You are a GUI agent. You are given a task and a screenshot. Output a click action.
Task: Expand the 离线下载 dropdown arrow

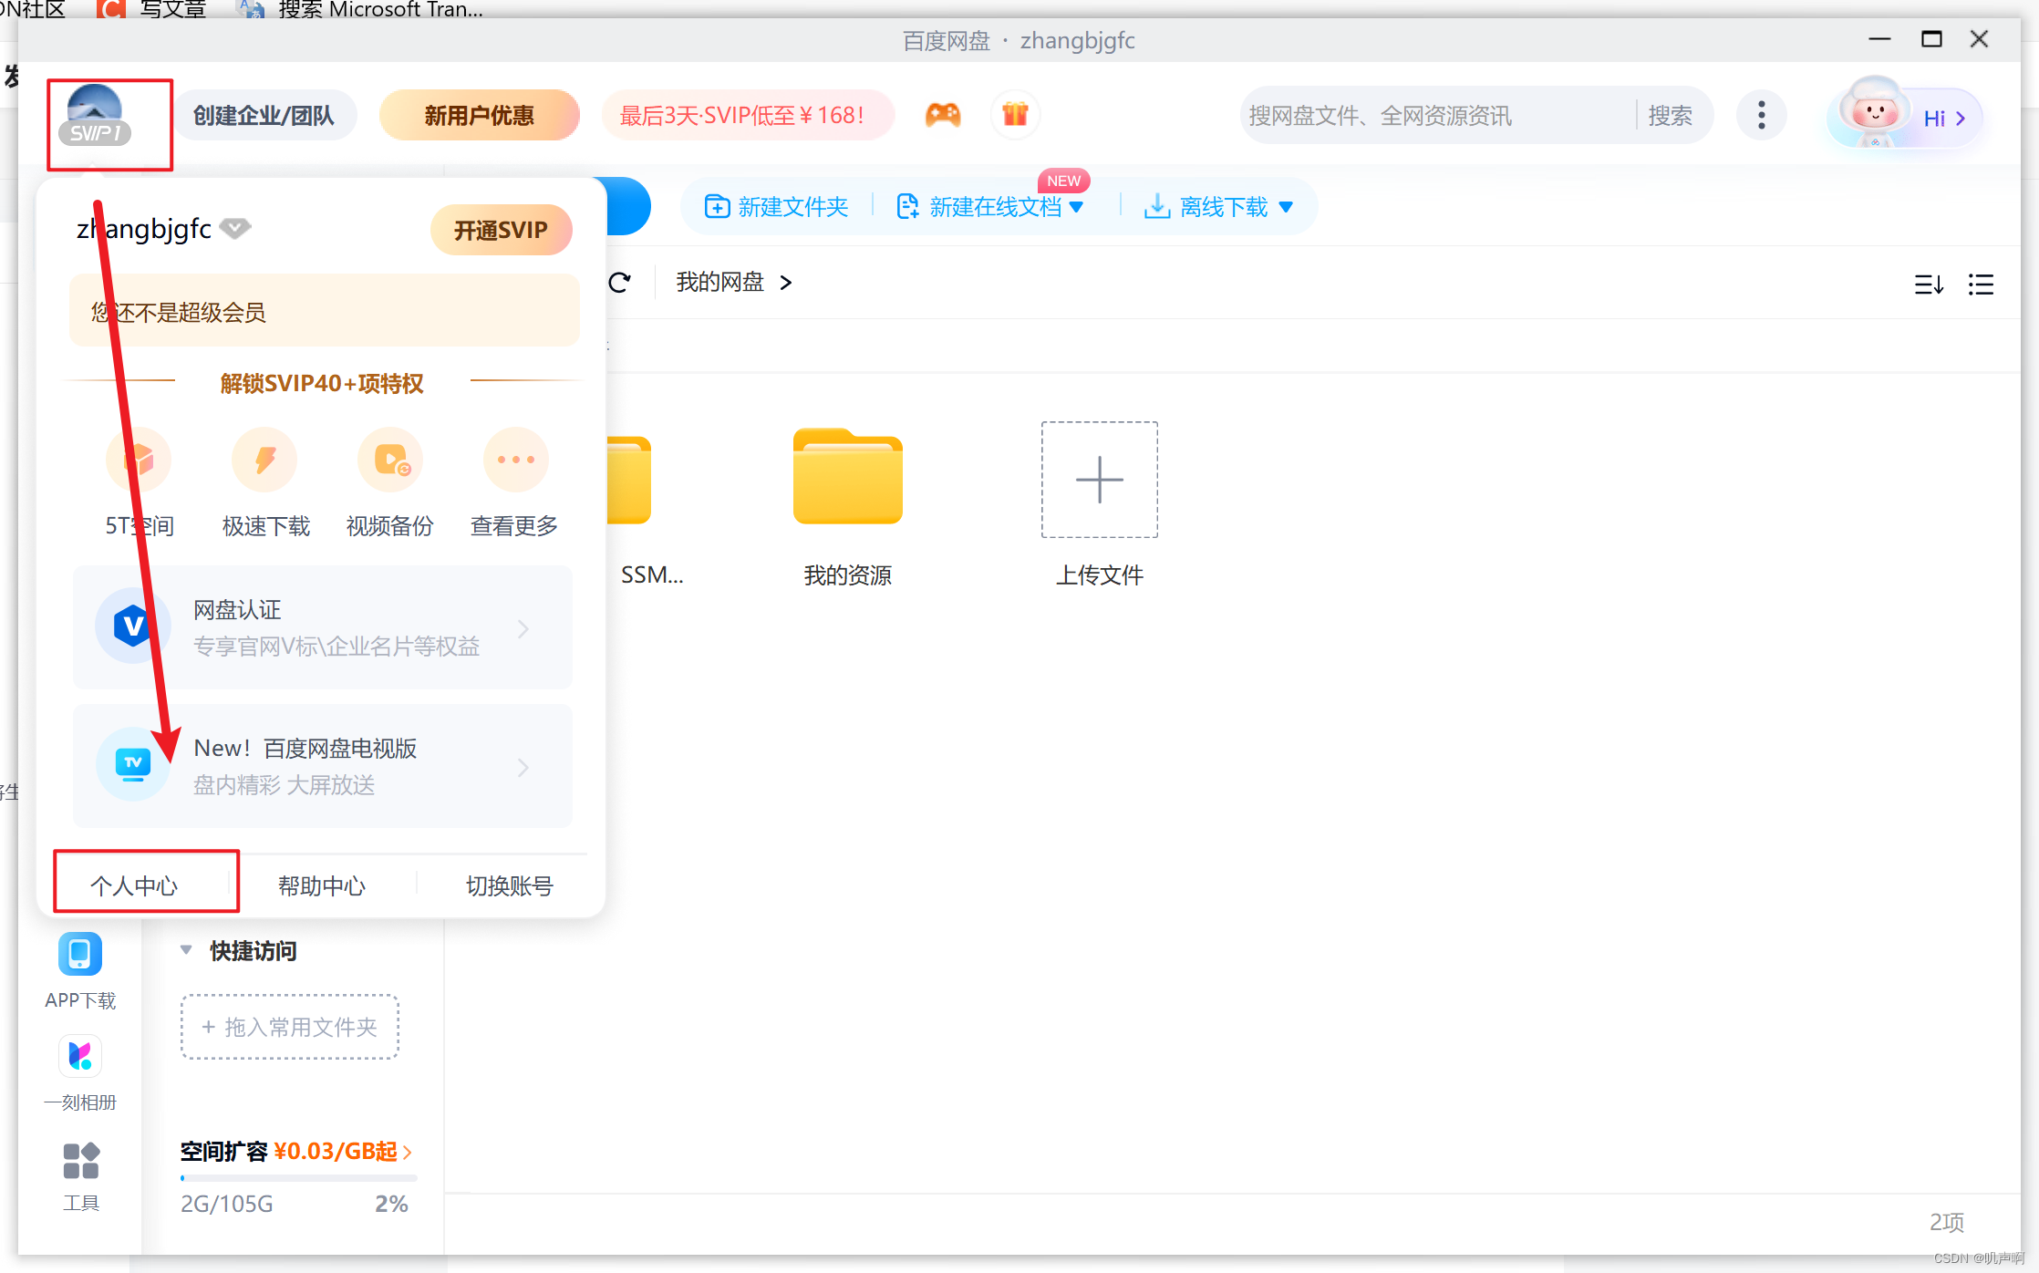click(x=1286, y=208)
